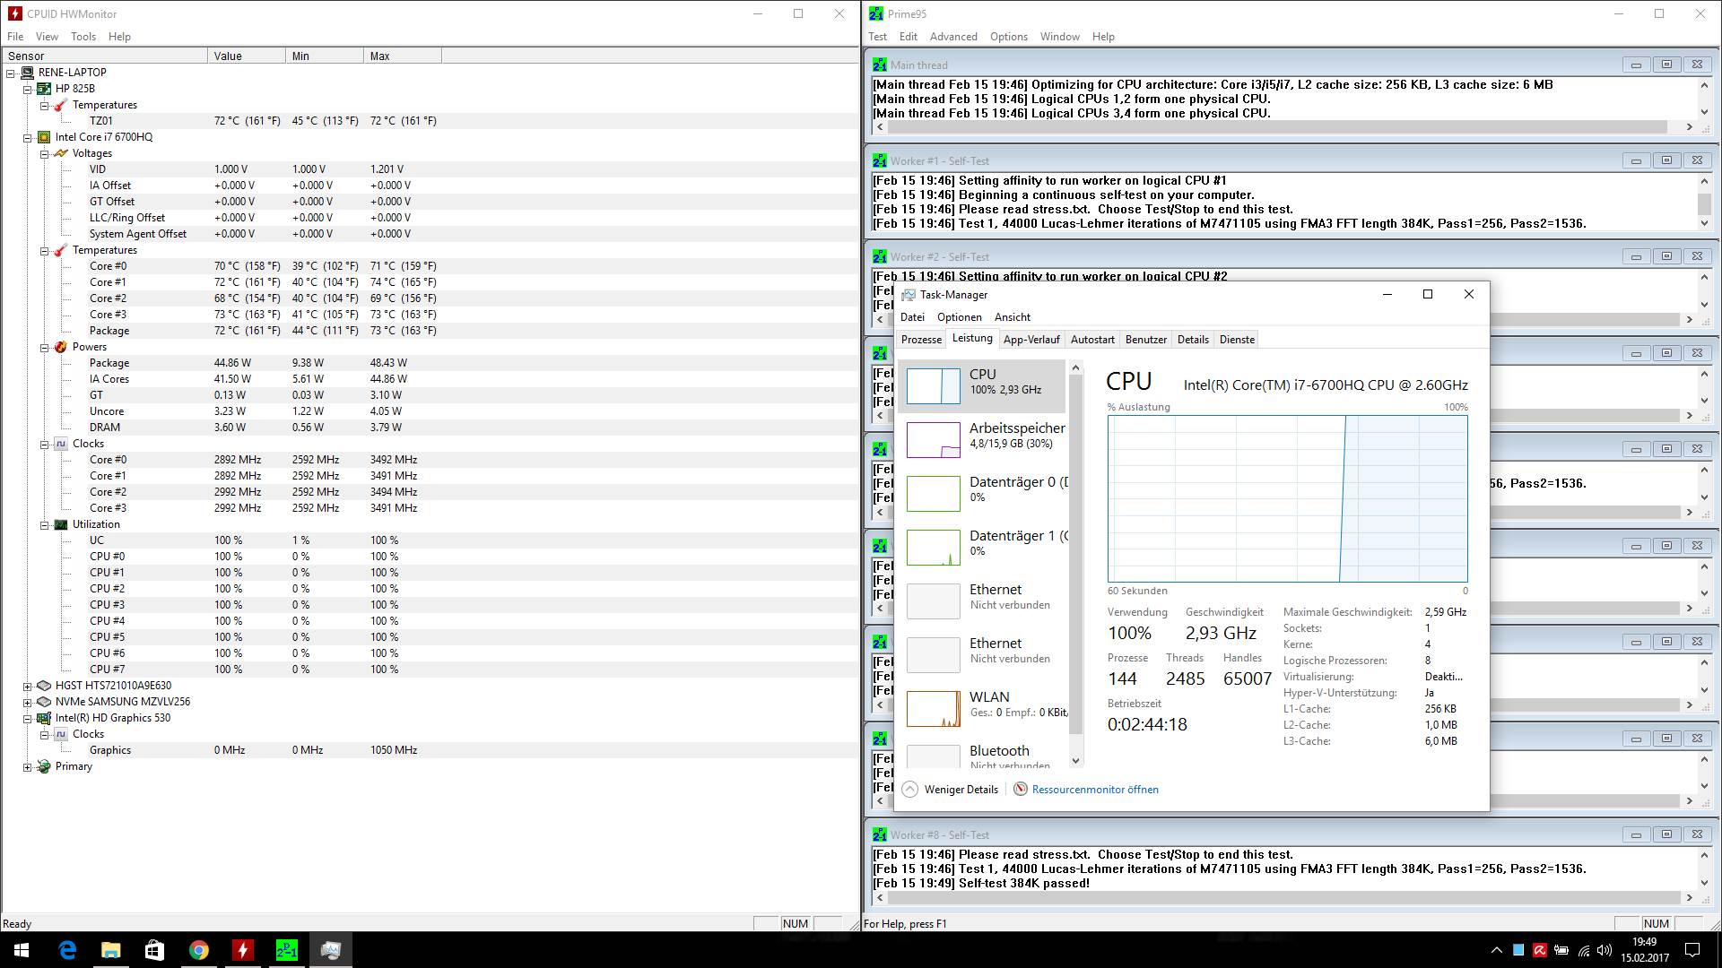Open the Action Center notification icon

1692,950
